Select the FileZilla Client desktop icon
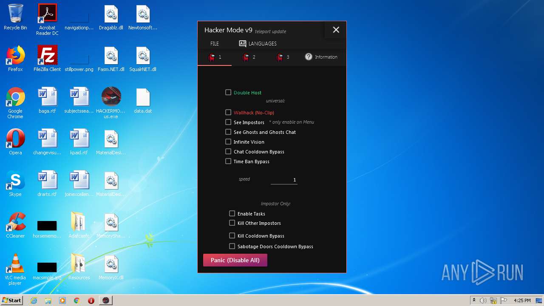 47,59
